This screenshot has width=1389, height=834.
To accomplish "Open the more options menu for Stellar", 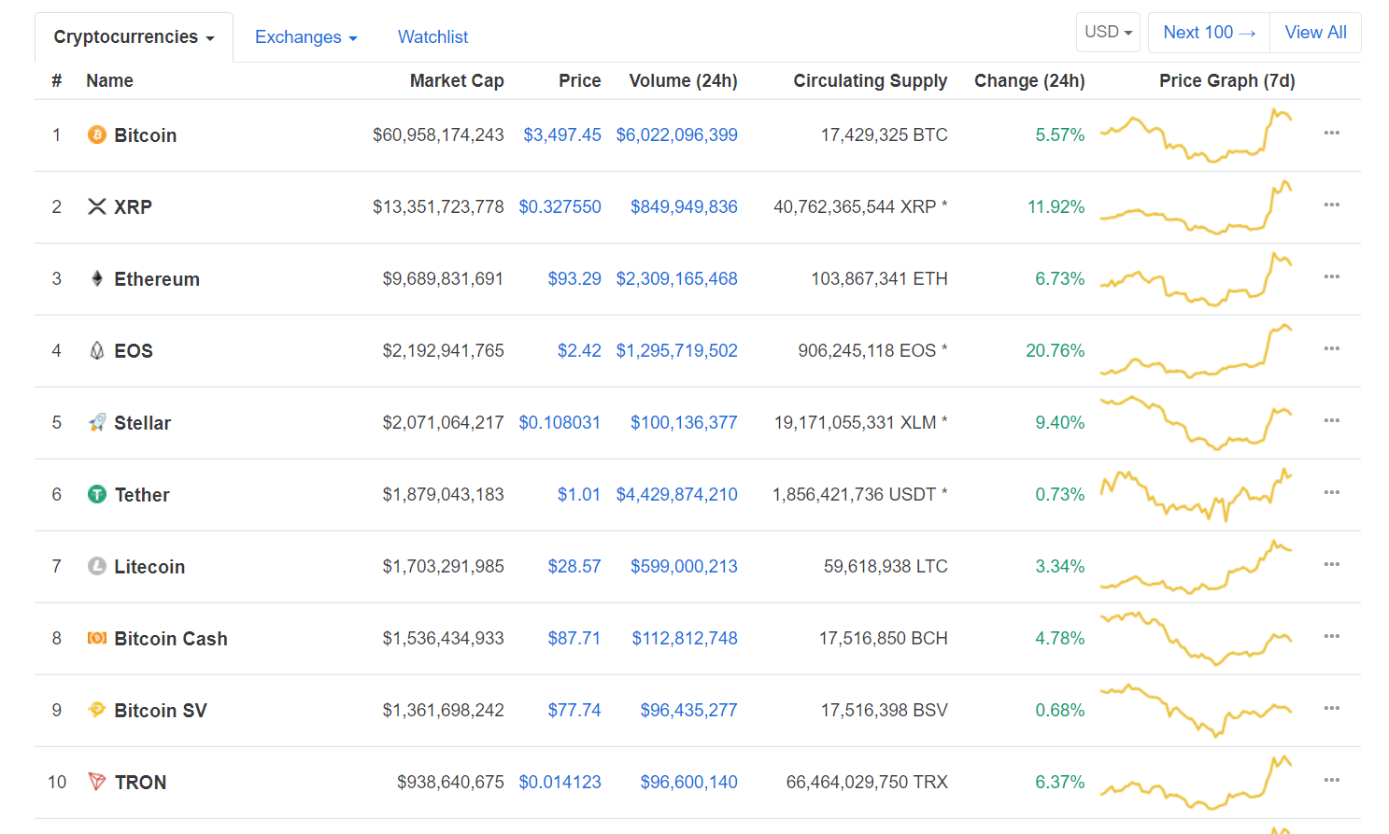I will coord(1332,420).
